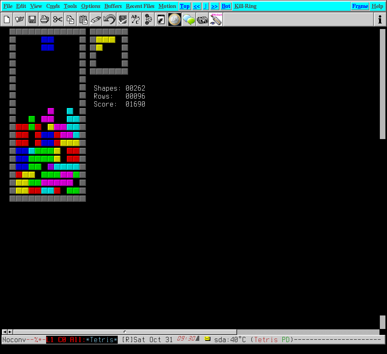Click the Frame button in menu bar
Viewport: 387px width, 354px height.
tap(360, 6)
